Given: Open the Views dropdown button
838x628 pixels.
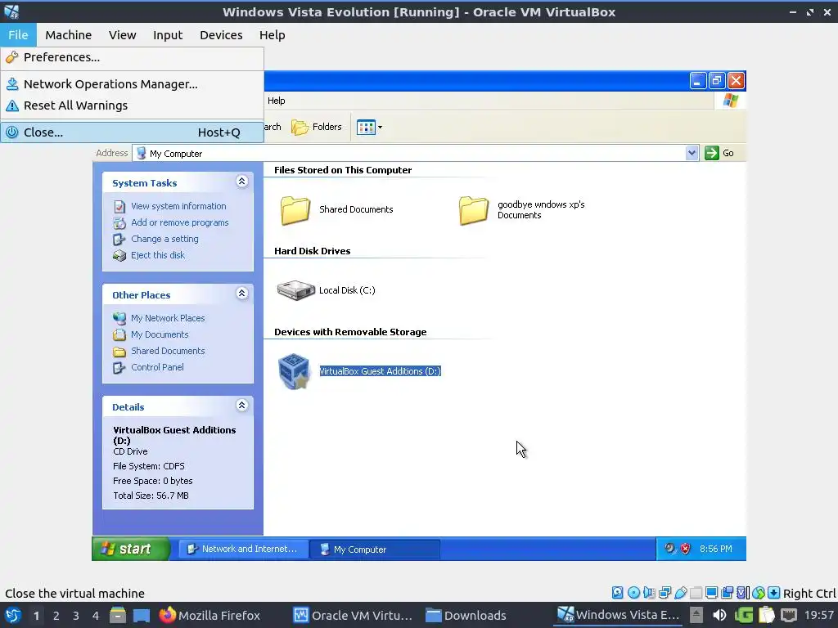Looking at the screenshot, I should 369,127.
